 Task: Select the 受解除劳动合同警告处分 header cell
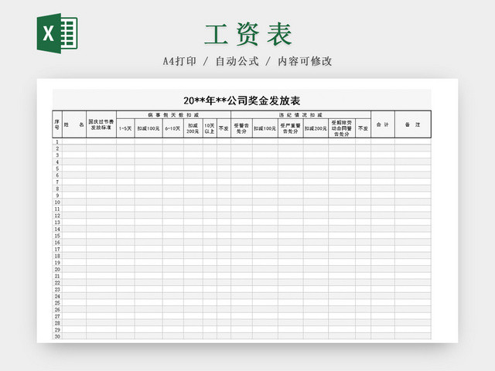click(342, 128)
